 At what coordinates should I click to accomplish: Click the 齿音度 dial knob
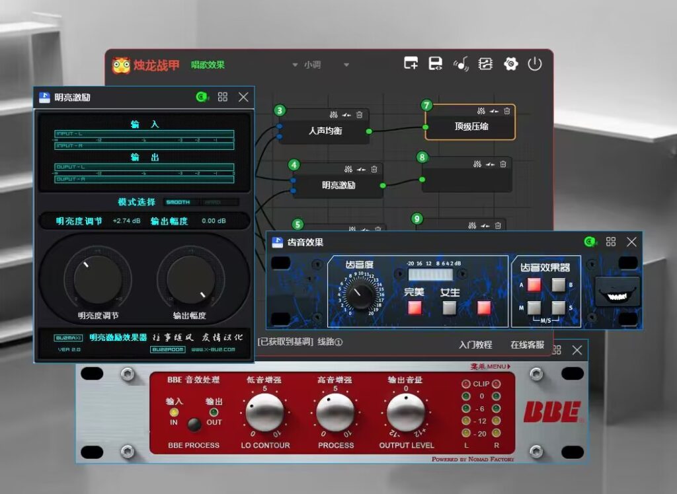360,294
